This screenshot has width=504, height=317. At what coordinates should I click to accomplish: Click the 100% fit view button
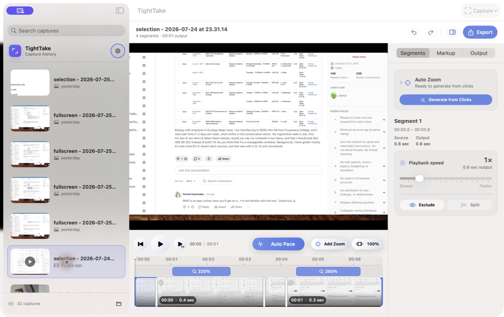coord(367,244)
